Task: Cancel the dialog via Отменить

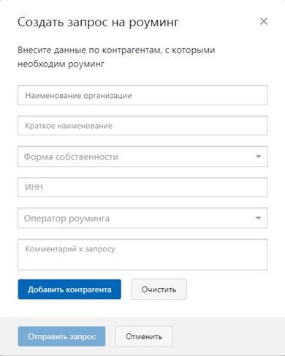Action: pos(144,336)
